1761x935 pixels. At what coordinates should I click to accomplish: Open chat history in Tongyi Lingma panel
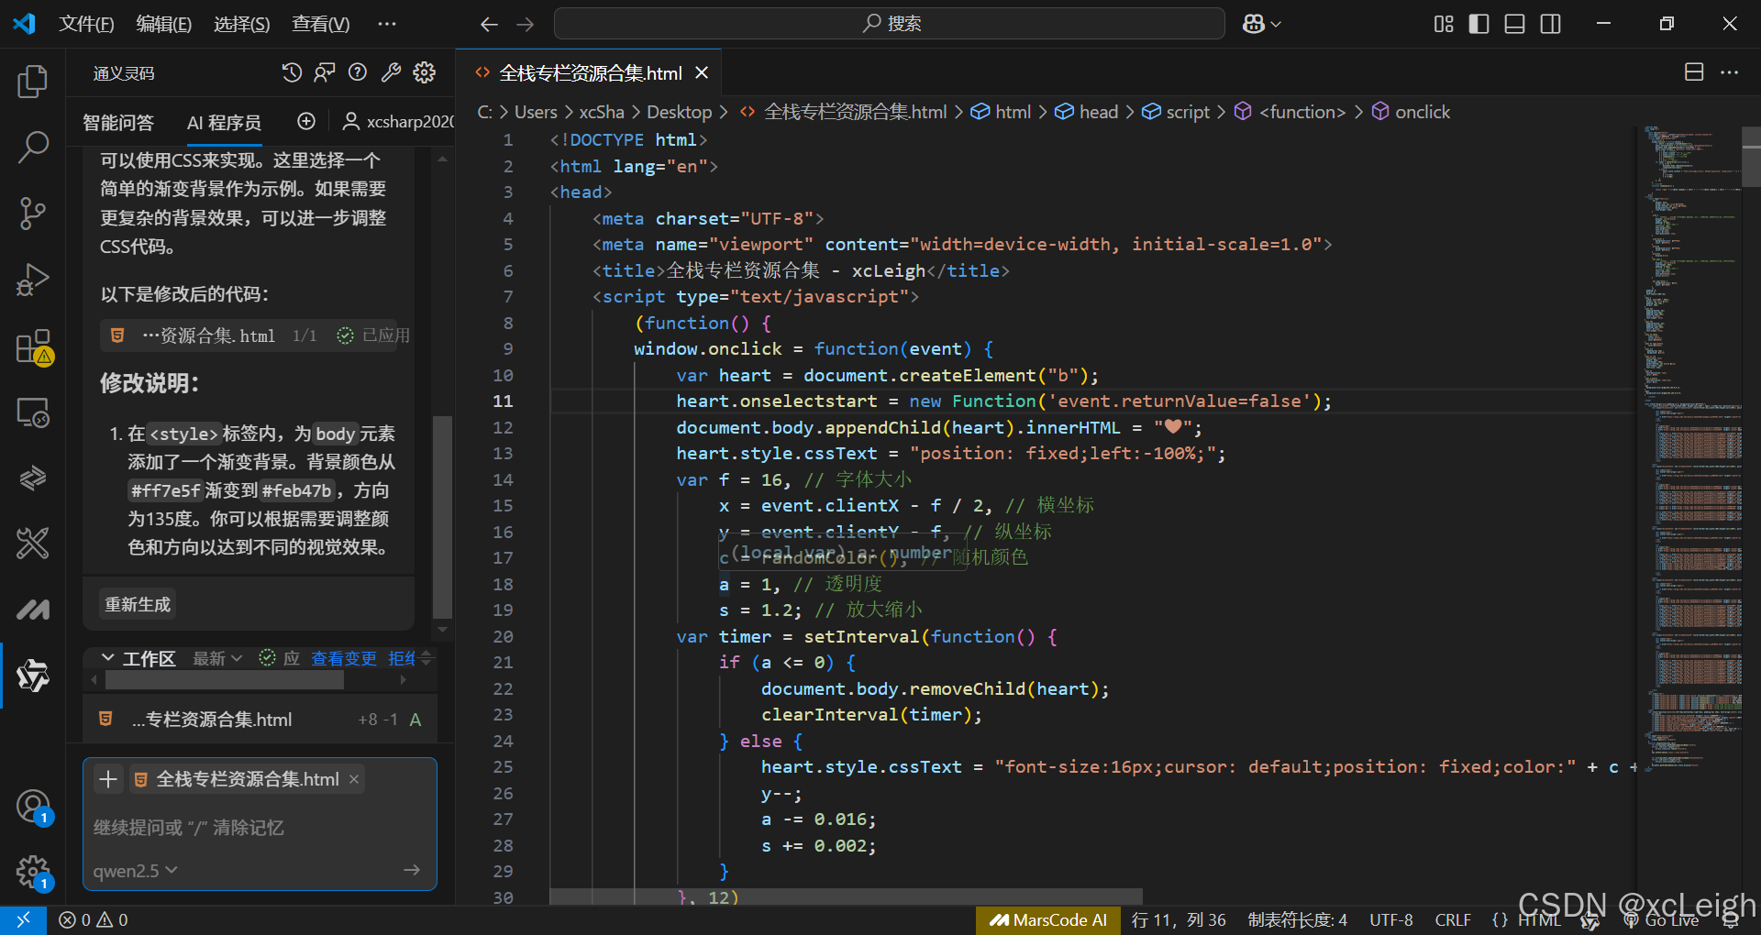point(292,72)
